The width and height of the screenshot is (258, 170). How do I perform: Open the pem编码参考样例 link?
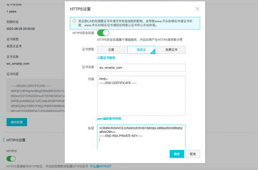[109, 119]
